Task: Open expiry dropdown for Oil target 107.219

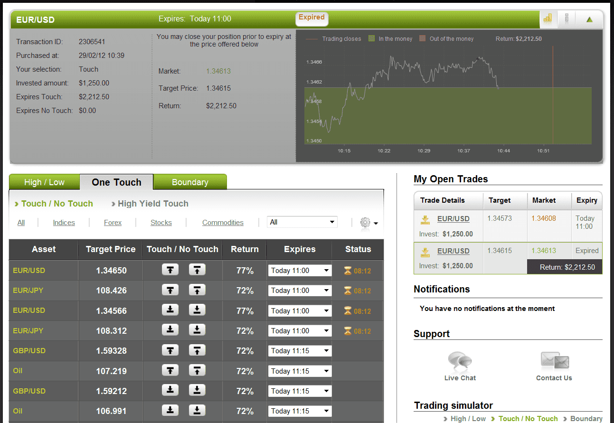Action: click(300, 371)
